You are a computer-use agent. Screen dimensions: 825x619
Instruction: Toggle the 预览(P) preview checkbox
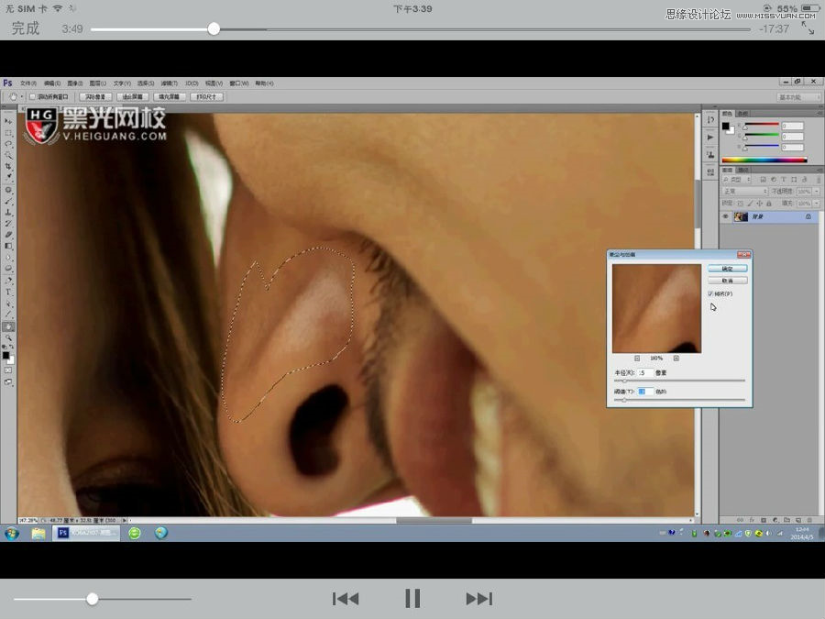tap(710, 293)
